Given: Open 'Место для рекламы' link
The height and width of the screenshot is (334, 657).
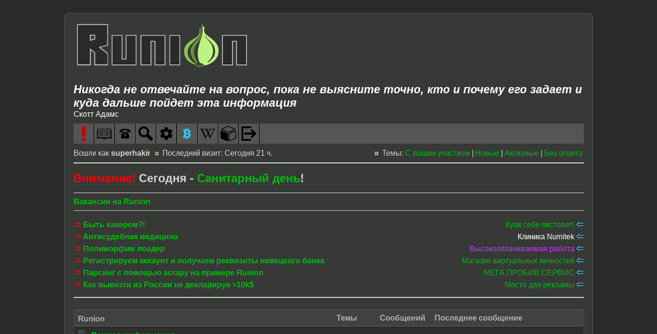Looking at the screenshot, I should click(539, 285).
